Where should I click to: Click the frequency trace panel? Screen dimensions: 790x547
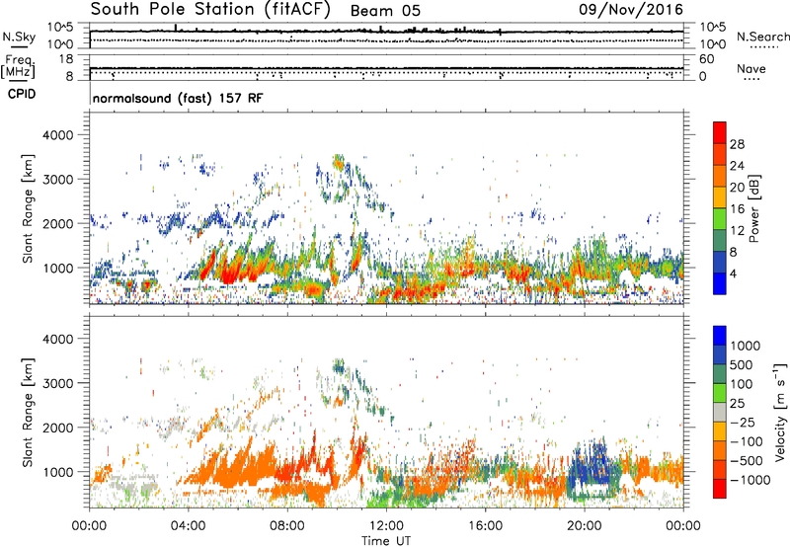pyautogui.click(x=386, y=67)
